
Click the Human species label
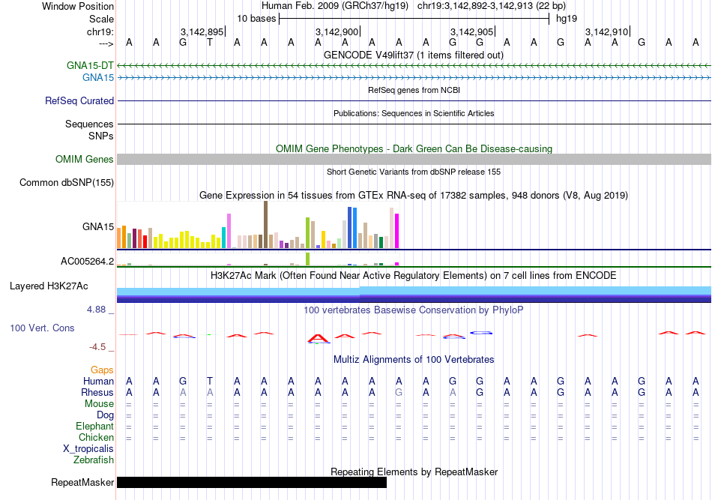98,381
